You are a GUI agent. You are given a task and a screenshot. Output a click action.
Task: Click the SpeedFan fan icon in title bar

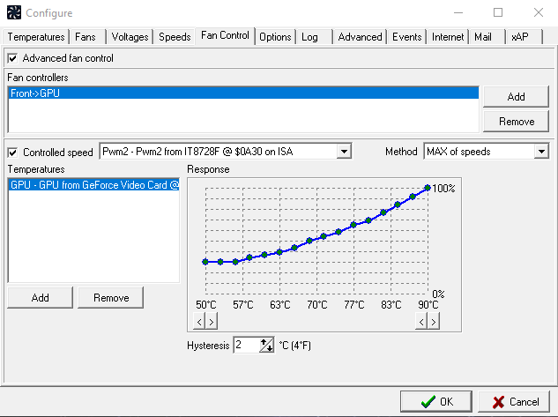pos(14,12)
